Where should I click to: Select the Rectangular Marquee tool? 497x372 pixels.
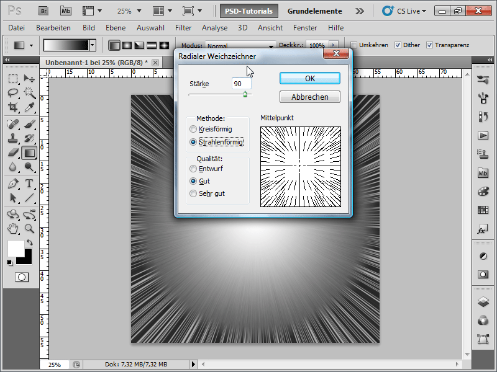[x=13, y=78]
